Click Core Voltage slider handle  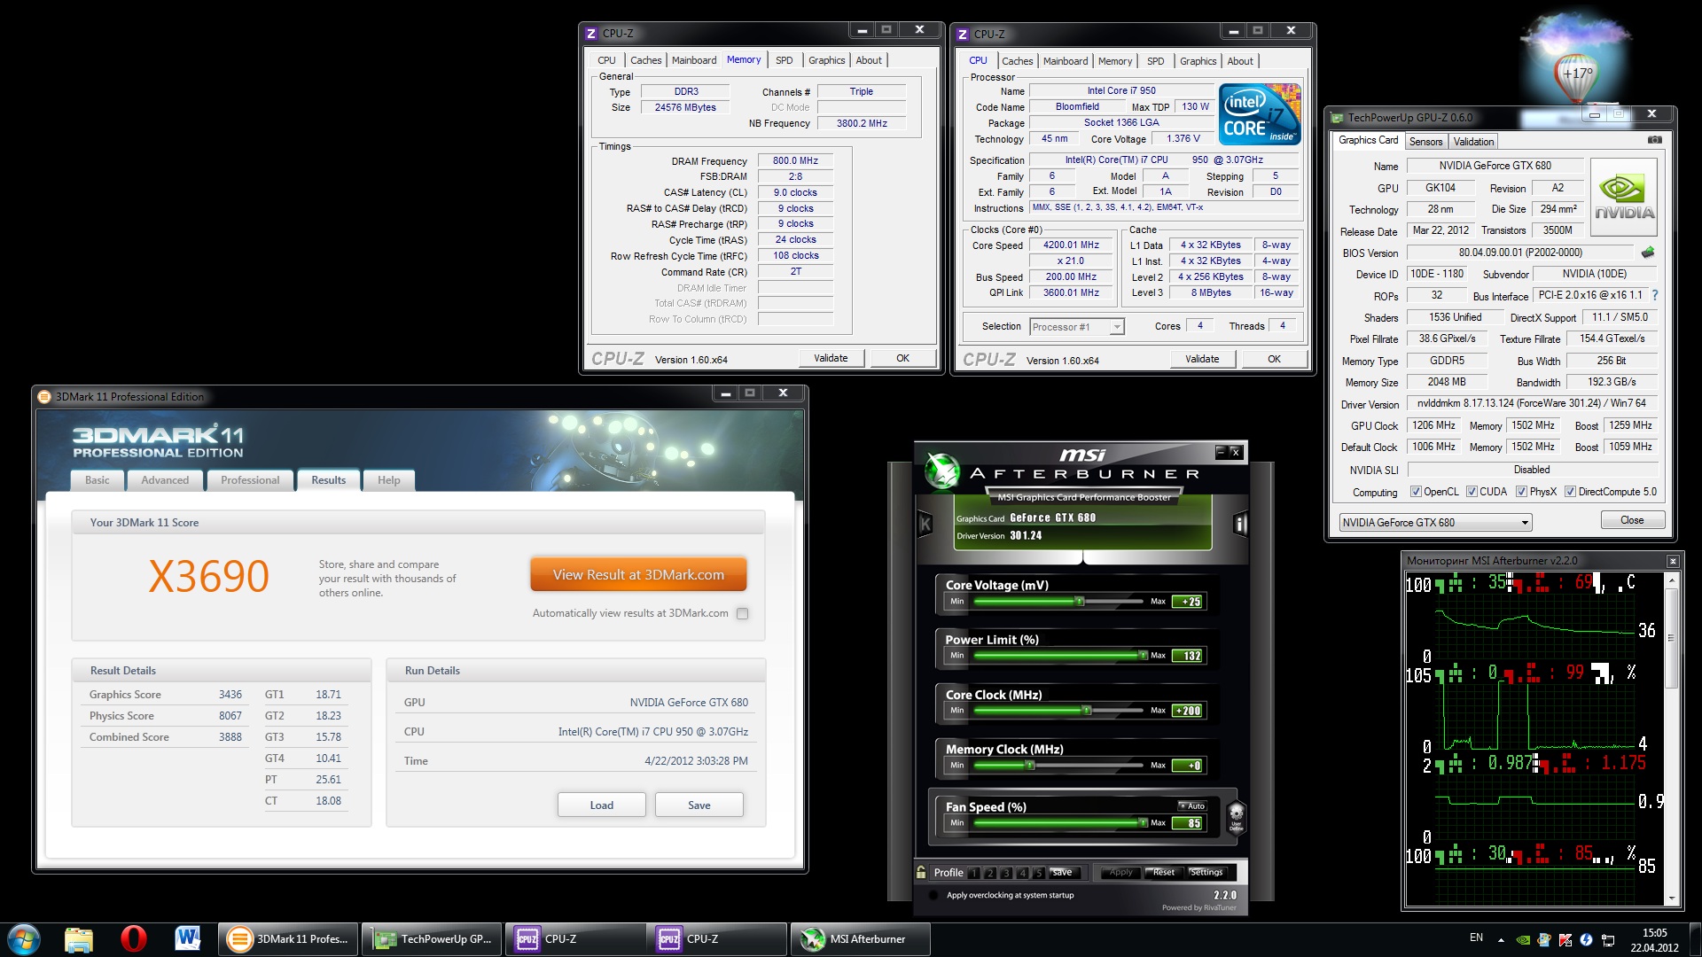click(1079, 601)
